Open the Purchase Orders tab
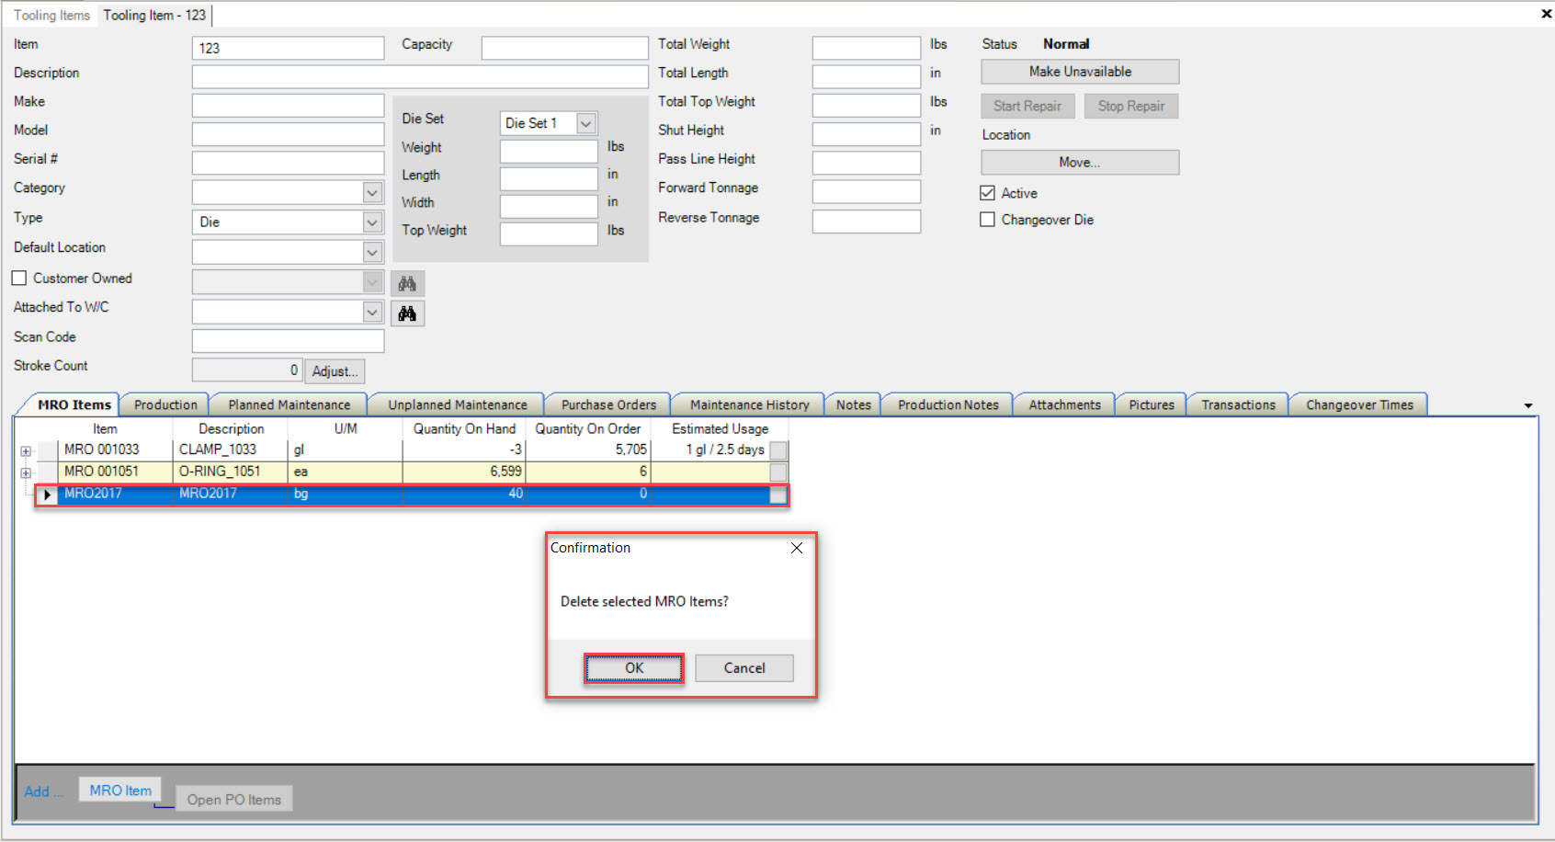 point(608,404)
